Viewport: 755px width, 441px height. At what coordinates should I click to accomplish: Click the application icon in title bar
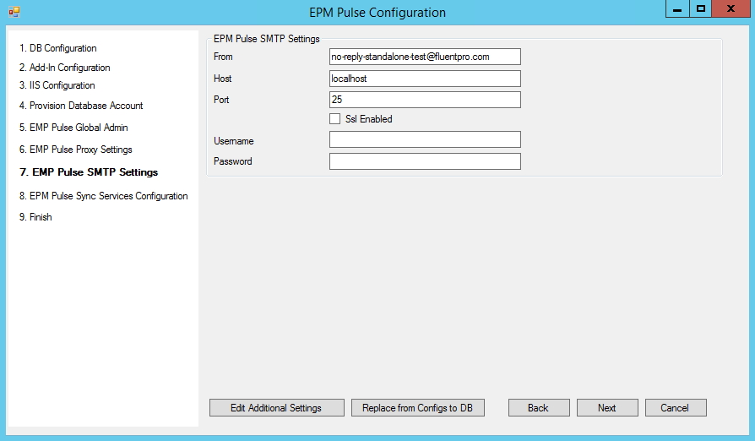[14, 12]
